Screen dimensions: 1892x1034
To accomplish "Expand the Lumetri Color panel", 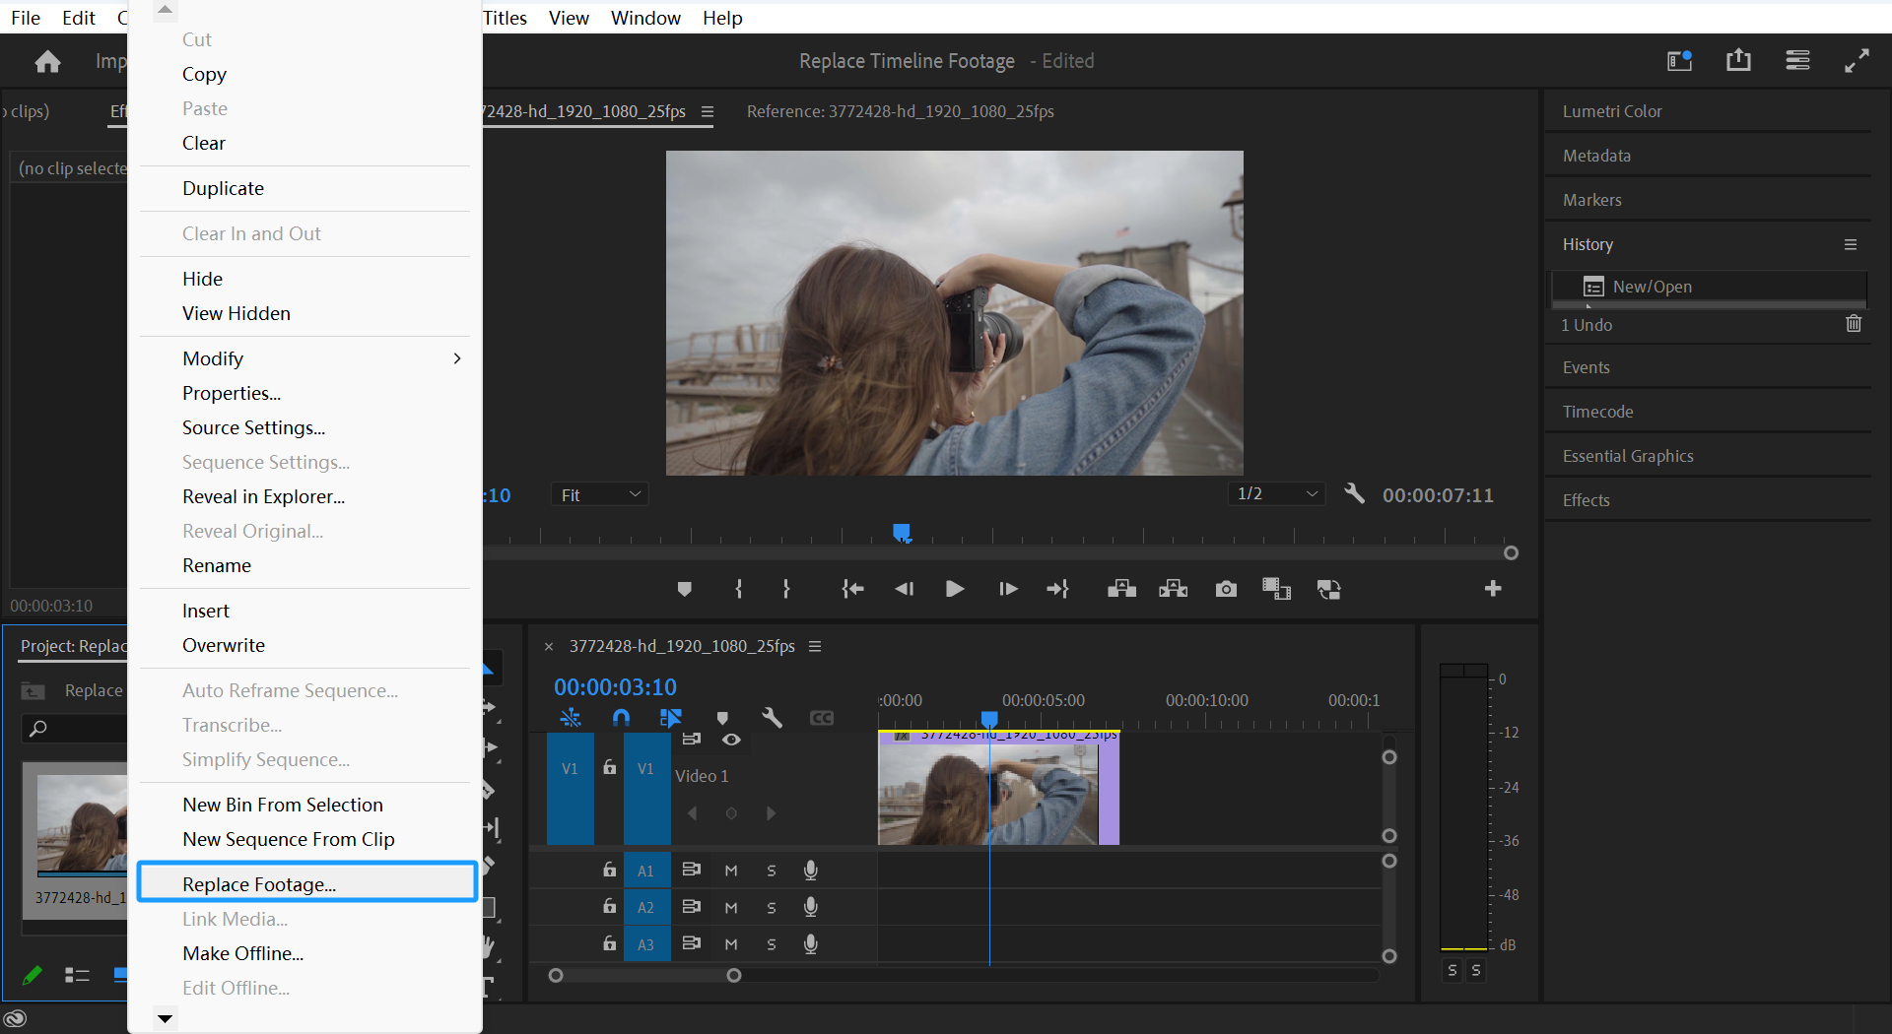I will pos(1612,111).
